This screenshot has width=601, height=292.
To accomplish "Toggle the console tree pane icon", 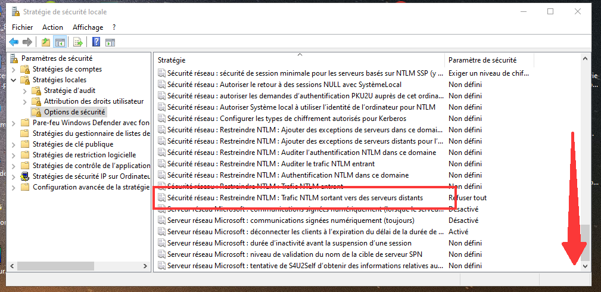I will click(60, 42).
